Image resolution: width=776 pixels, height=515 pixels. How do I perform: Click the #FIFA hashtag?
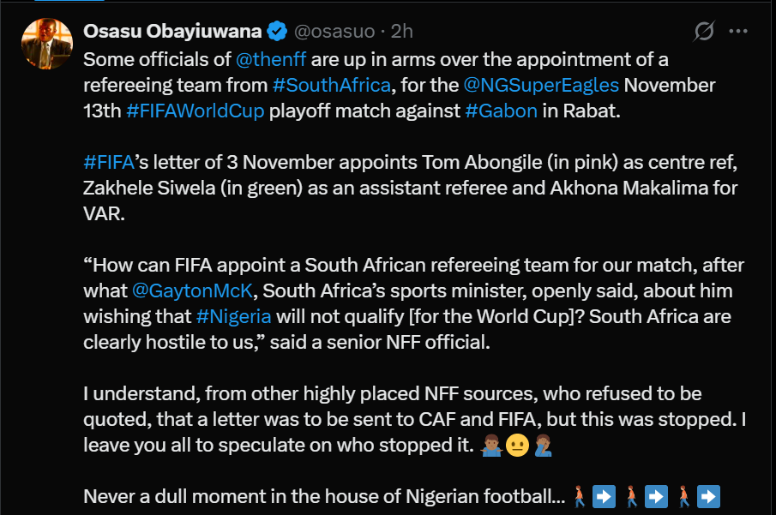(x=105, y=162)
